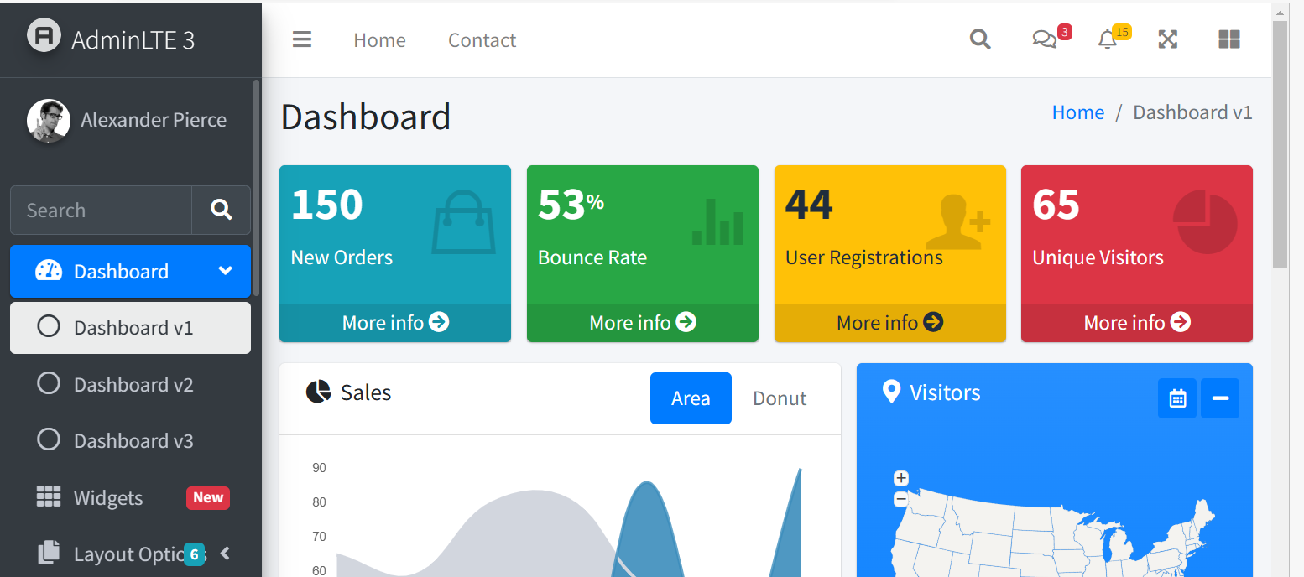Image resolution: width=1304 pixels, height=577 pixels.
Task: Enter fullscreen with the expand arrows icon
Action: (x=1168, y=39)
